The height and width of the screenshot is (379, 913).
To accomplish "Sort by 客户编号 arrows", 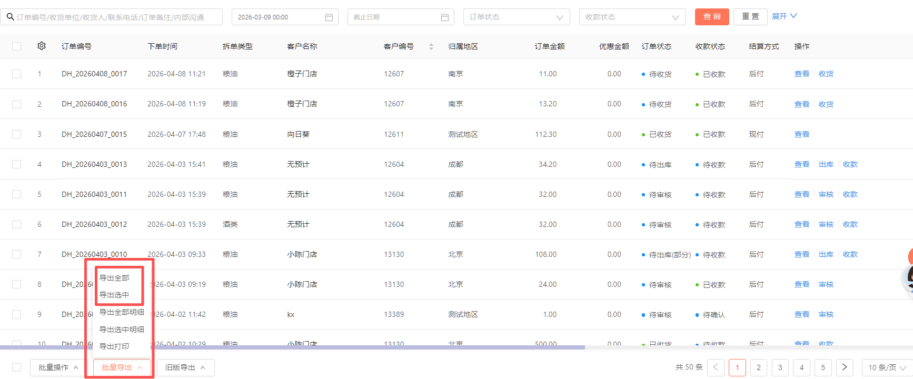I will click(431, 46).
